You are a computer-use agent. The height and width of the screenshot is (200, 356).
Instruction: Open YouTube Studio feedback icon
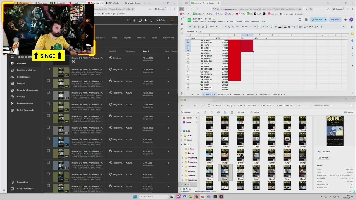[x=134, y=20]
